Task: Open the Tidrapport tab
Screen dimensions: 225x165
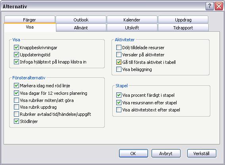Action: click(x=183, y=28)
